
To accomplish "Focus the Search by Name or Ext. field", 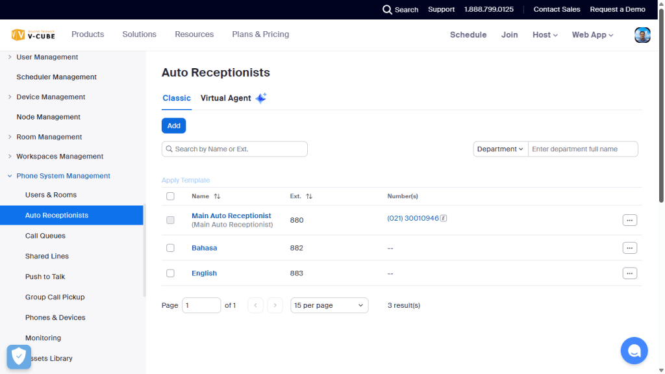I will coord(238,149).
